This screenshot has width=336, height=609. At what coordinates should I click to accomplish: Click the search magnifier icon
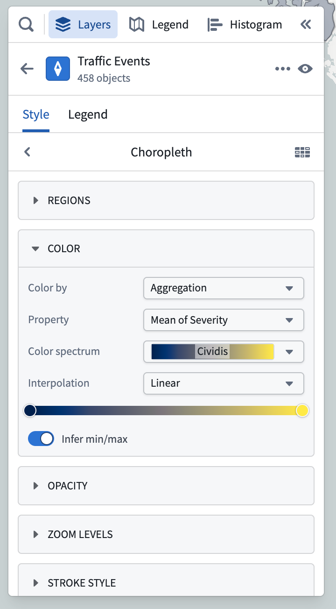(26, 24)
